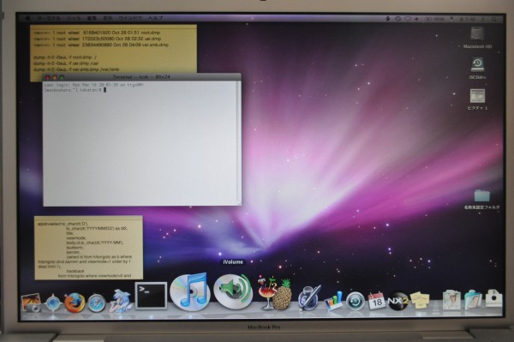Expand the Documents stack in the Dock
The width and height of the screenshot is (514, 342).
click(451, 299)
